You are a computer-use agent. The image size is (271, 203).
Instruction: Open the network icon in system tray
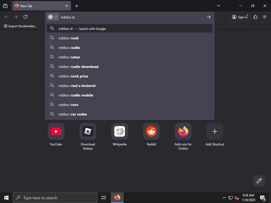231,198
